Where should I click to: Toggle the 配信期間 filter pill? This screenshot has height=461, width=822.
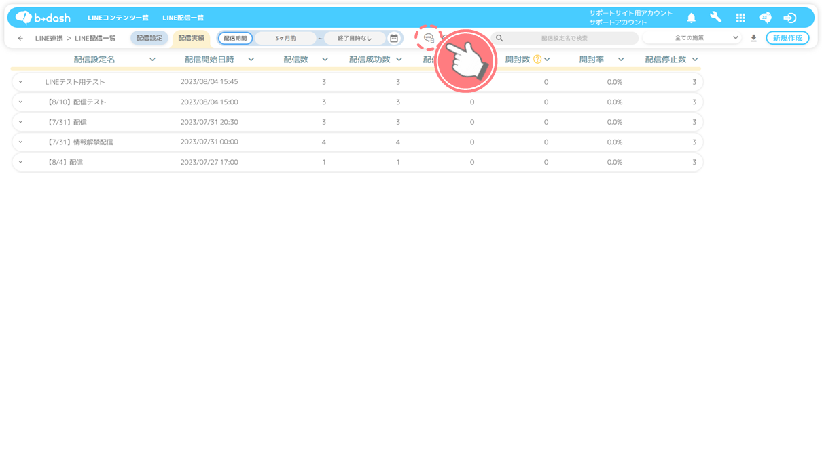point(235,39)
